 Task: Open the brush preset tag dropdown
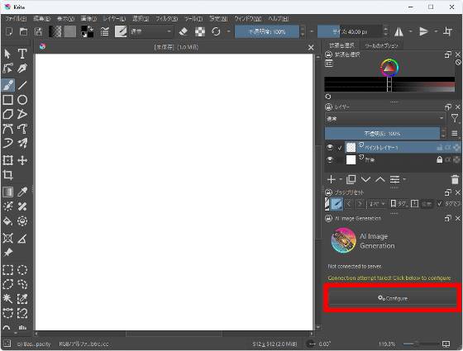(377, 203)
